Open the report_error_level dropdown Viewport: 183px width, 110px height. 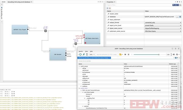(x=163, y=26)
